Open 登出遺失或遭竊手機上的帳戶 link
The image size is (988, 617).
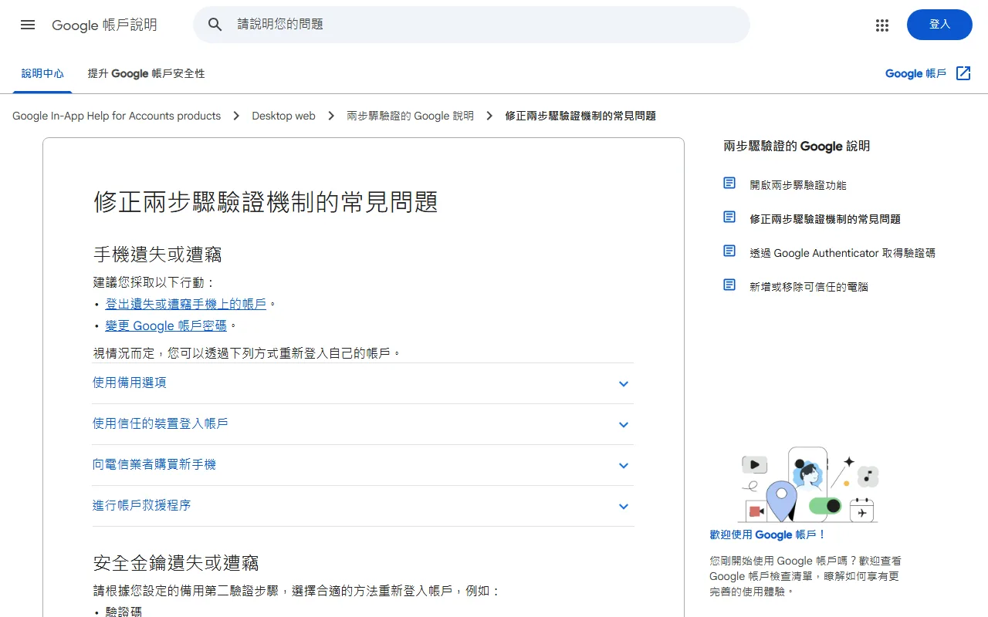[x=186, y=305]
